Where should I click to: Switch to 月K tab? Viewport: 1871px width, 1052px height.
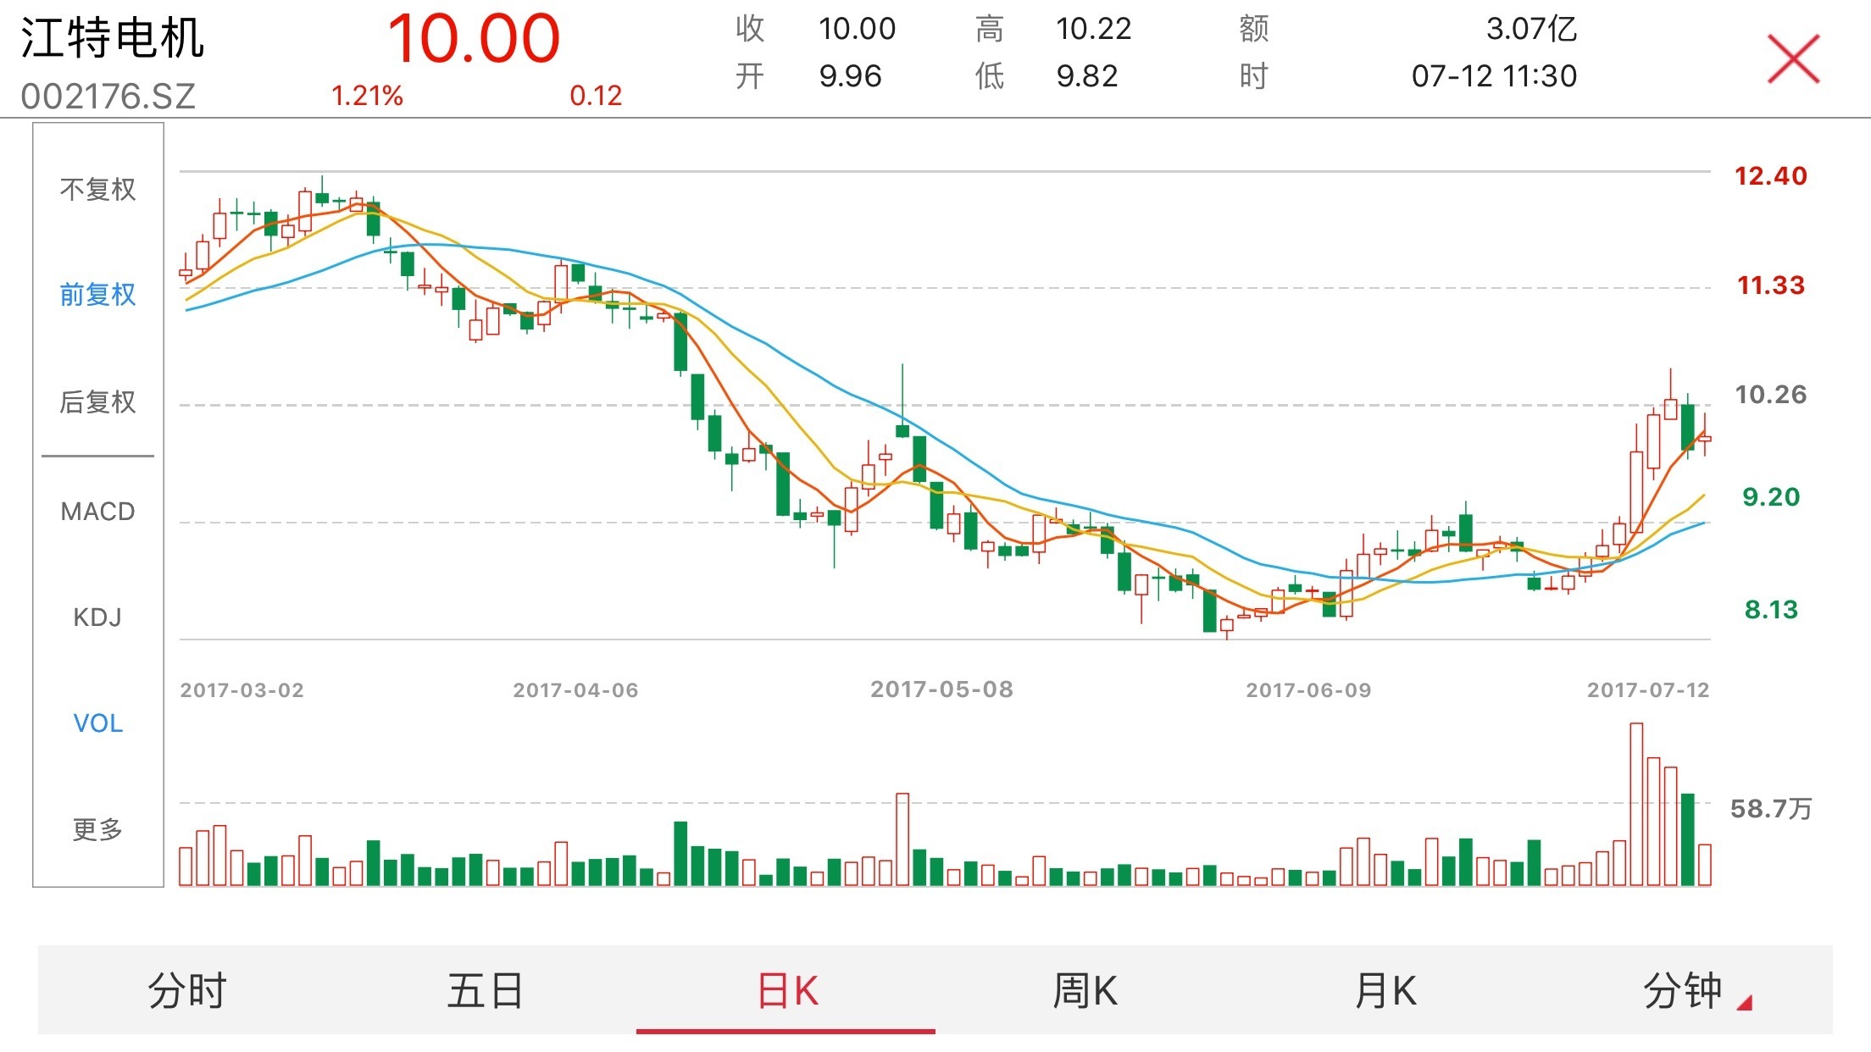(x=1385, y=990)
